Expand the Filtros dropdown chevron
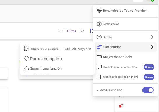Image resolution: width=159 pixels, height=112 pixels. pyautogui.click(x=82, y=31)
